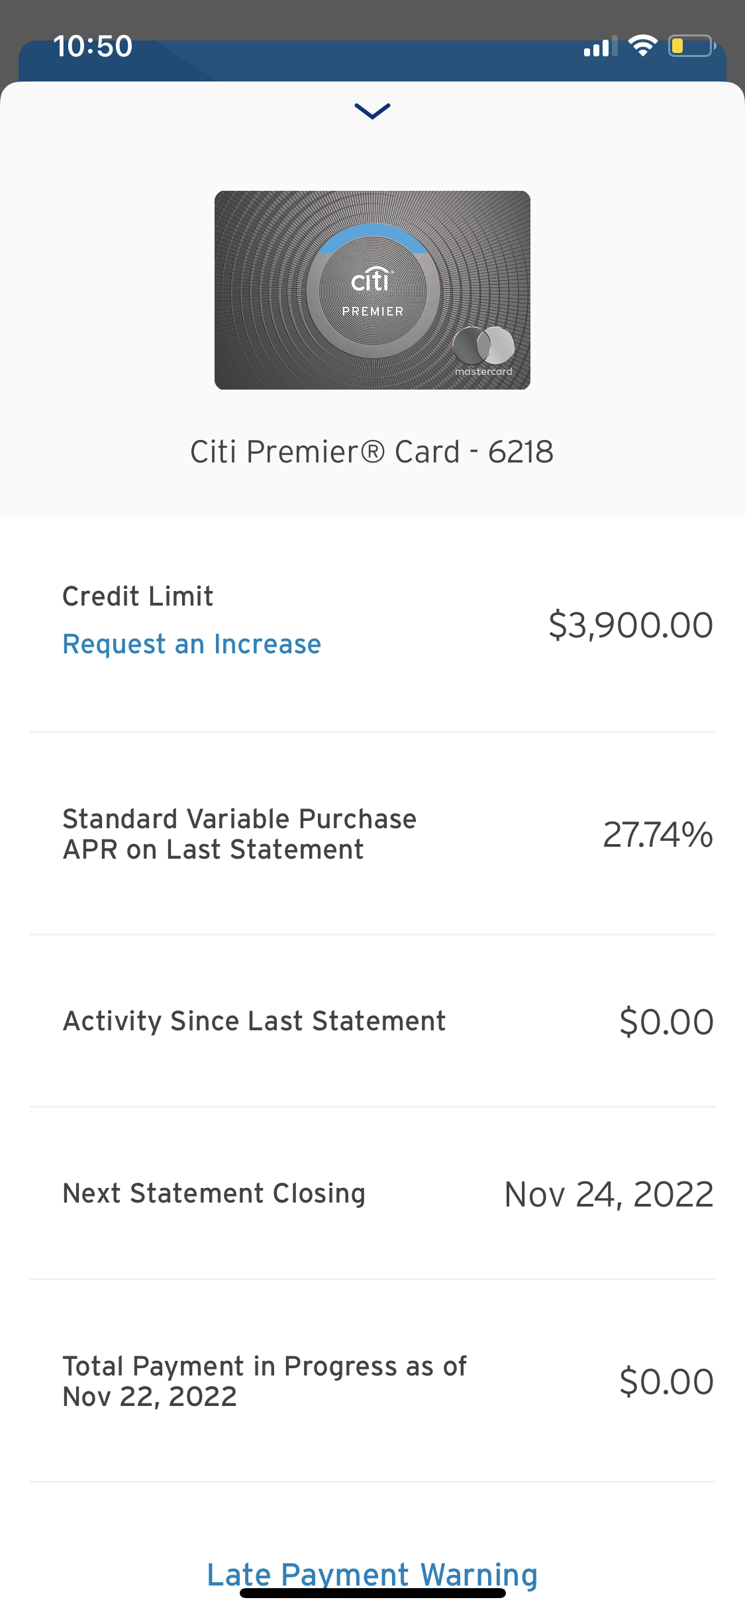The width and height of the screenshot is (745, 1614).
Task: Tap the Standard Variable Purchase APR value
Action: point(656,835)
